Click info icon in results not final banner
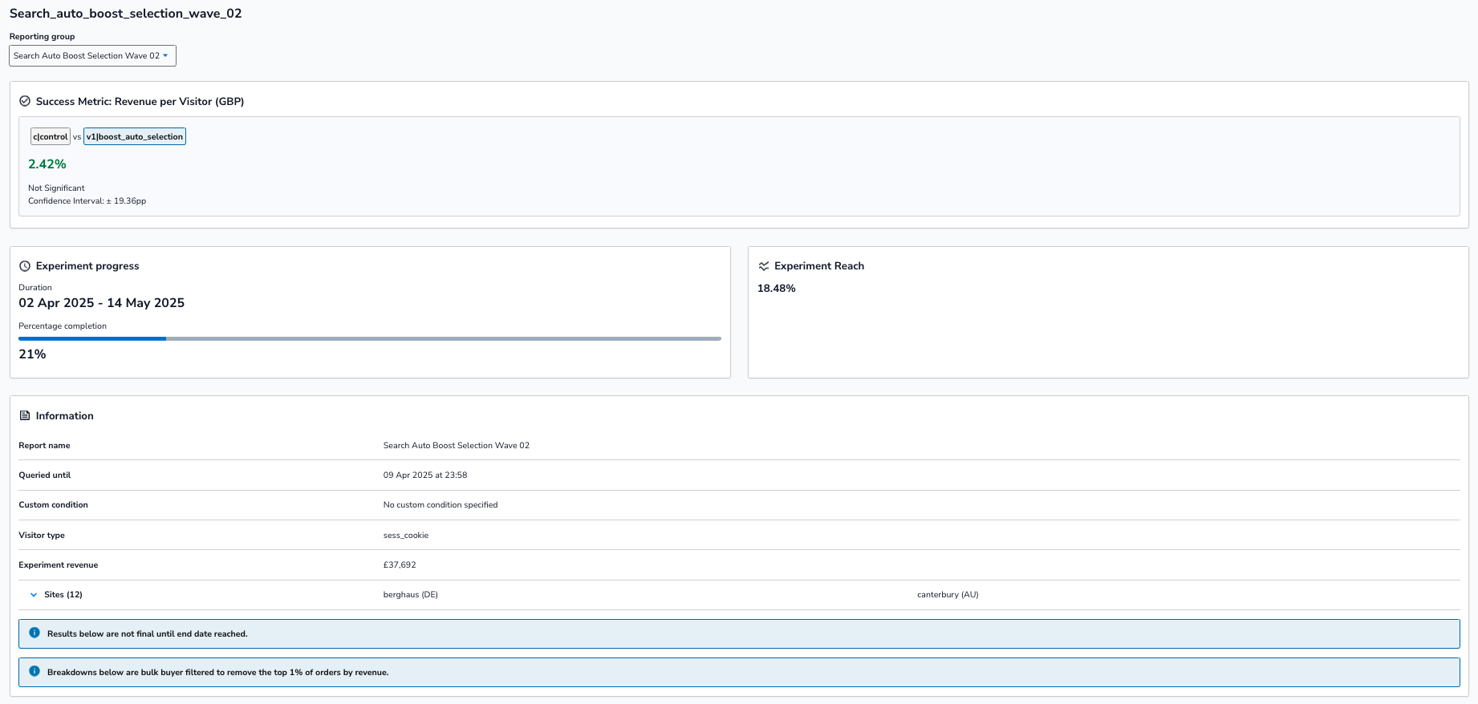 (x=35, y=633)
